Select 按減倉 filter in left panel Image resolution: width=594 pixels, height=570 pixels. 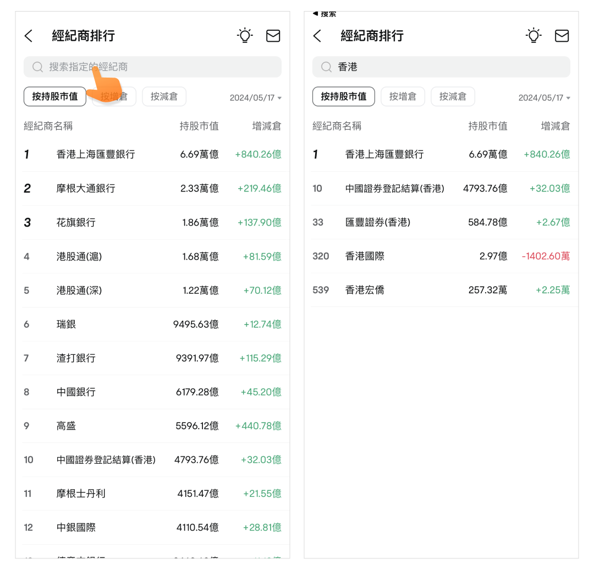coord(164,97)
